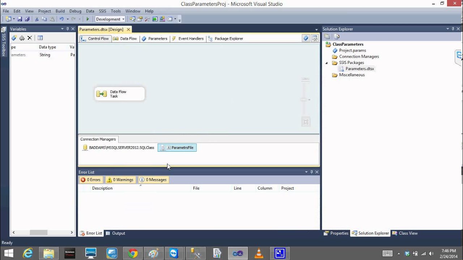Select the BADDAMS\MSSQLSERVER2012.SQLClass connection manager
The width and height of the screenshot is (463, 260).
[119, 148]
